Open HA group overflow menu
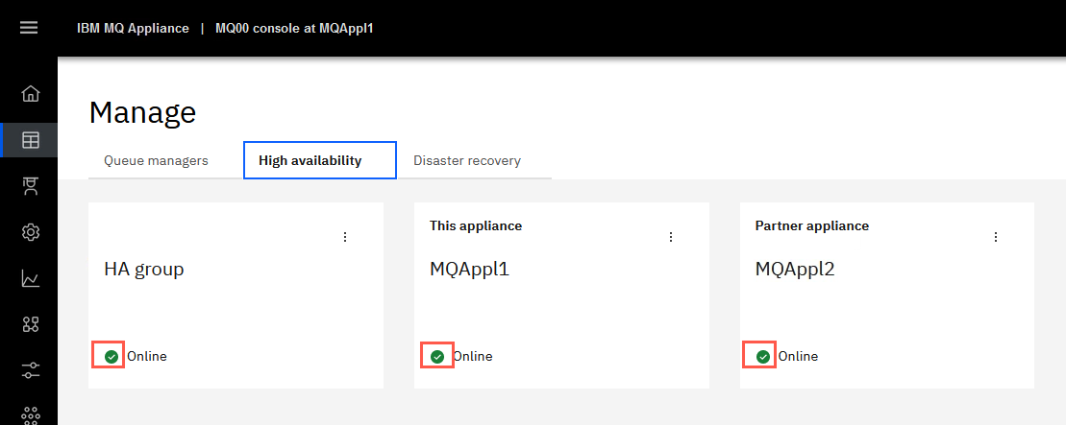 (x=345, y=236)
